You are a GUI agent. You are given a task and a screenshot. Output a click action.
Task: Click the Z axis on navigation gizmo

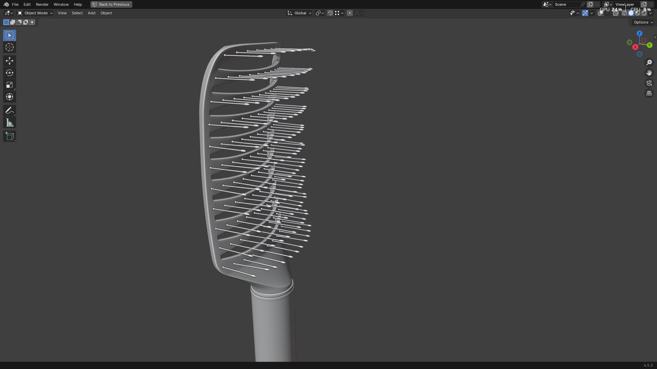point(640,33)
